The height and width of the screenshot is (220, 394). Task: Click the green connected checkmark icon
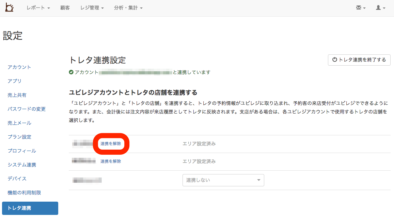pyautogui.click(x=71, y=72)
